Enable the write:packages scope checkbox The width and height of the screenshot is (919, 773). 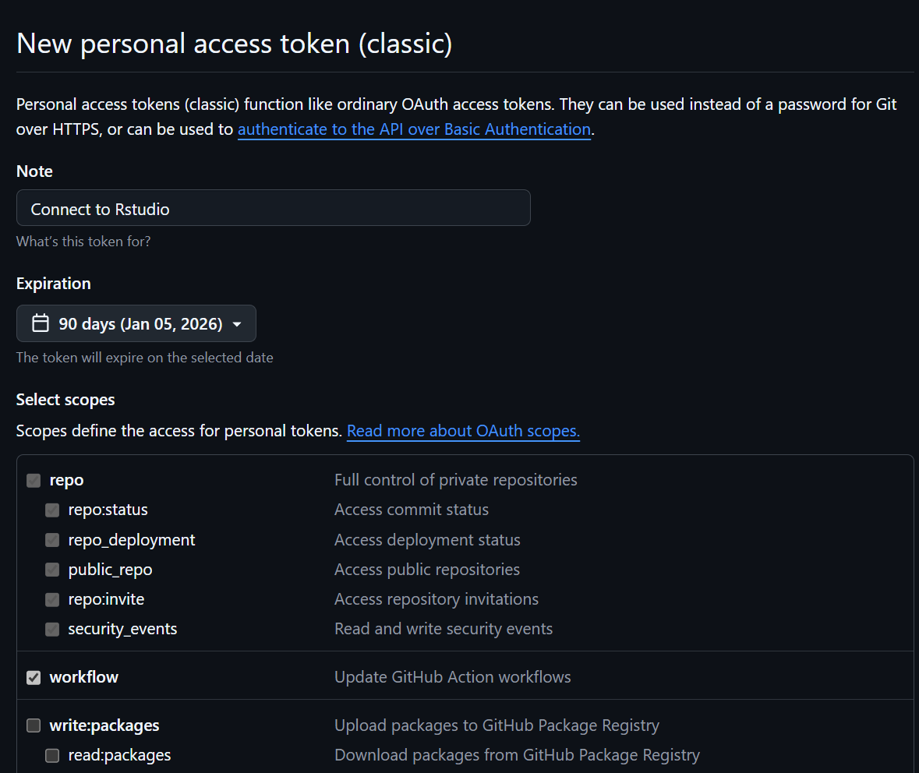click(34, 725)
